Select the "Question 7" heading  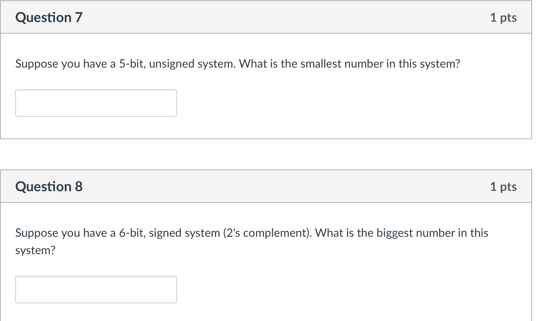click(49, 17)
